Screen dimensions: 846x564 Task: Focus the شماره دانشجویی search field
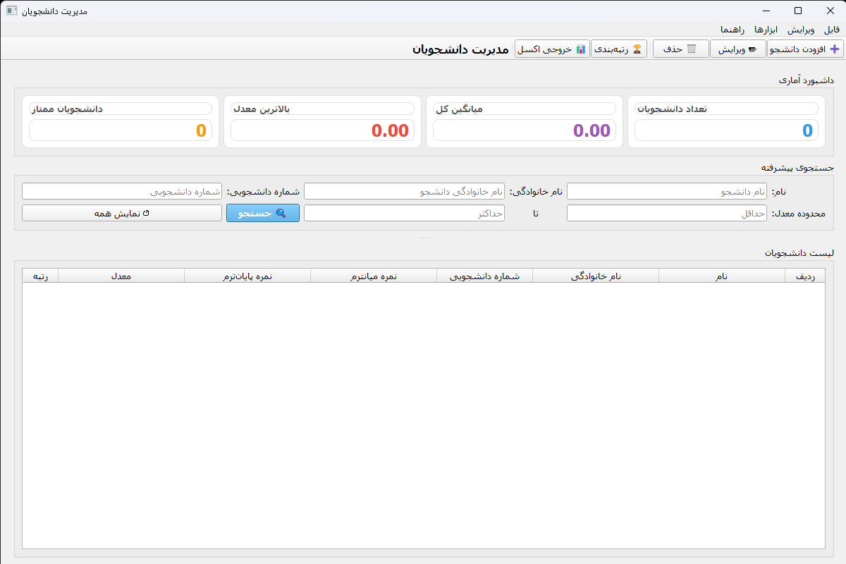click(122, 192)
